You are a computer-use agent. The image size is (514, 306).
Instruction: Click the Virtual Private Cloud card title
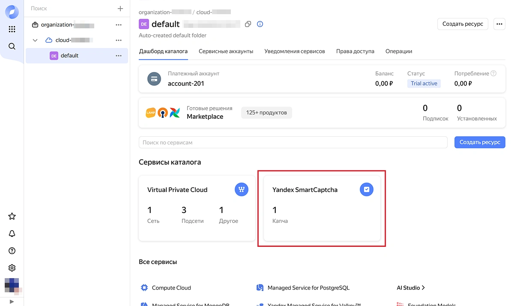(x=177, y=190)
